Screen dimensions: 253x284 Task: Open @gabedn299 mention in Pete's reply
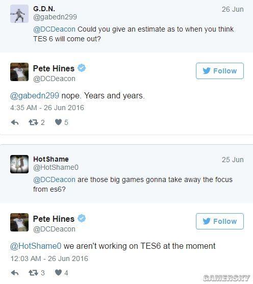(x=35, y=96)
